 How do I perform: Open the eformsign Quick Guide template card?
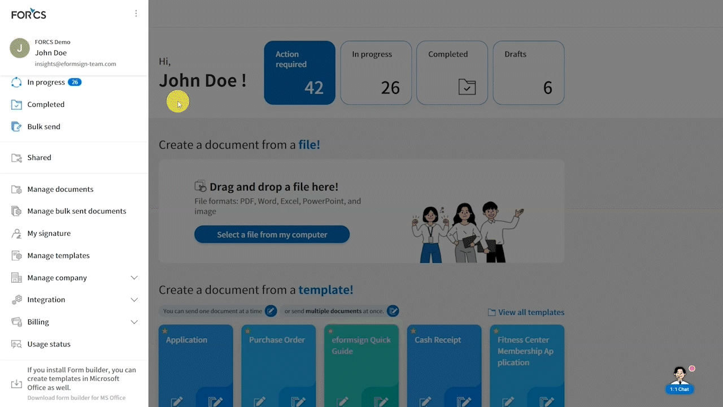tap(361, 366)
